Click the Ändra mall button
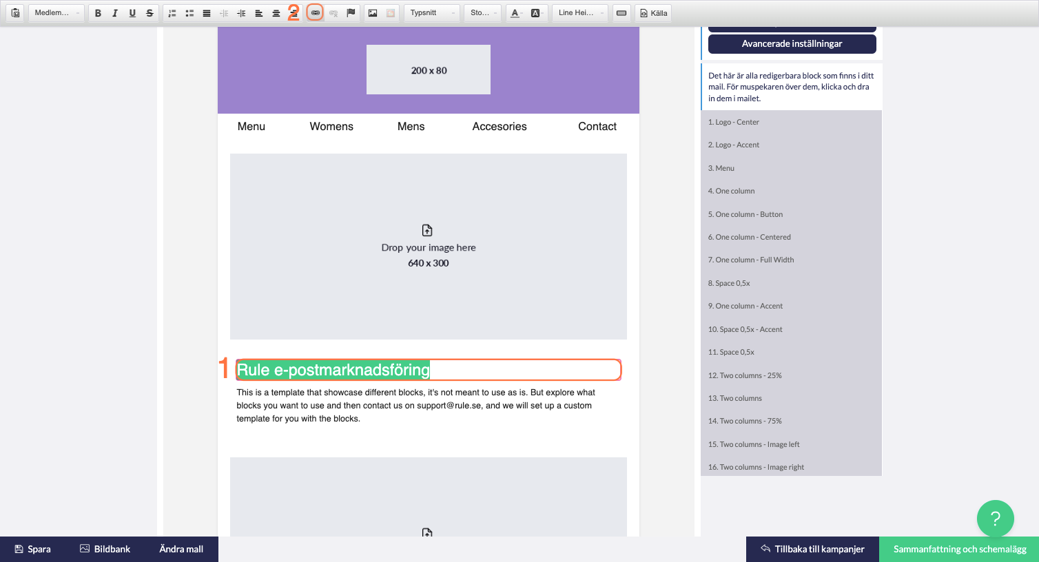This screenshot has width=1039, height=562. [x=181, y=549]
